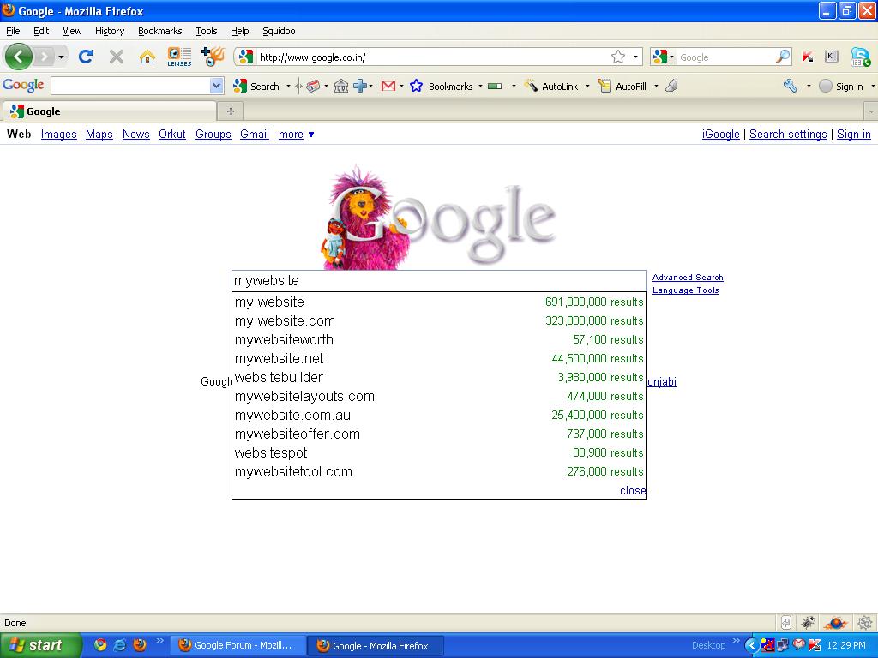Screen dimensions: 878x658
Task: Launch Chrome from quick launch
Action: point(100,644)
